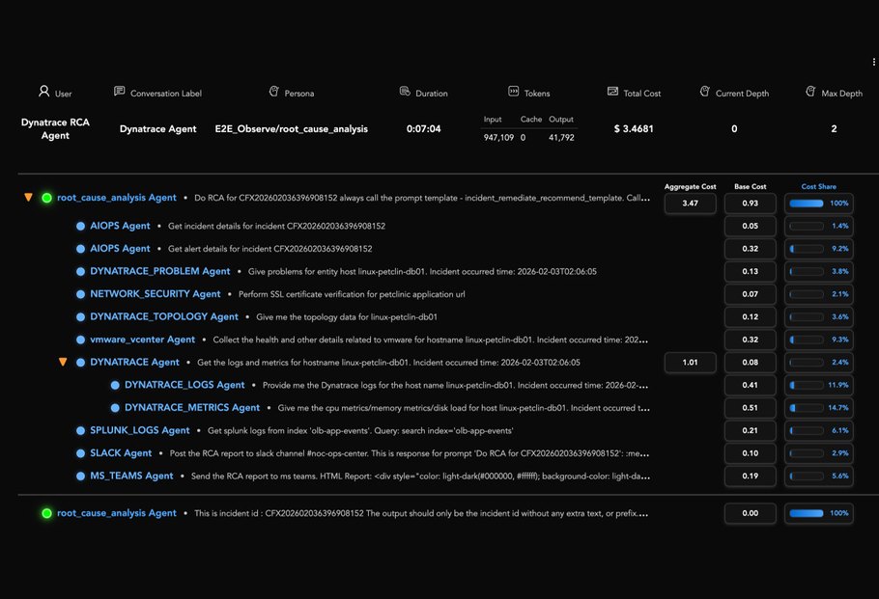
Task: Click the Conversation Label icon
Action: coord(120,91)
